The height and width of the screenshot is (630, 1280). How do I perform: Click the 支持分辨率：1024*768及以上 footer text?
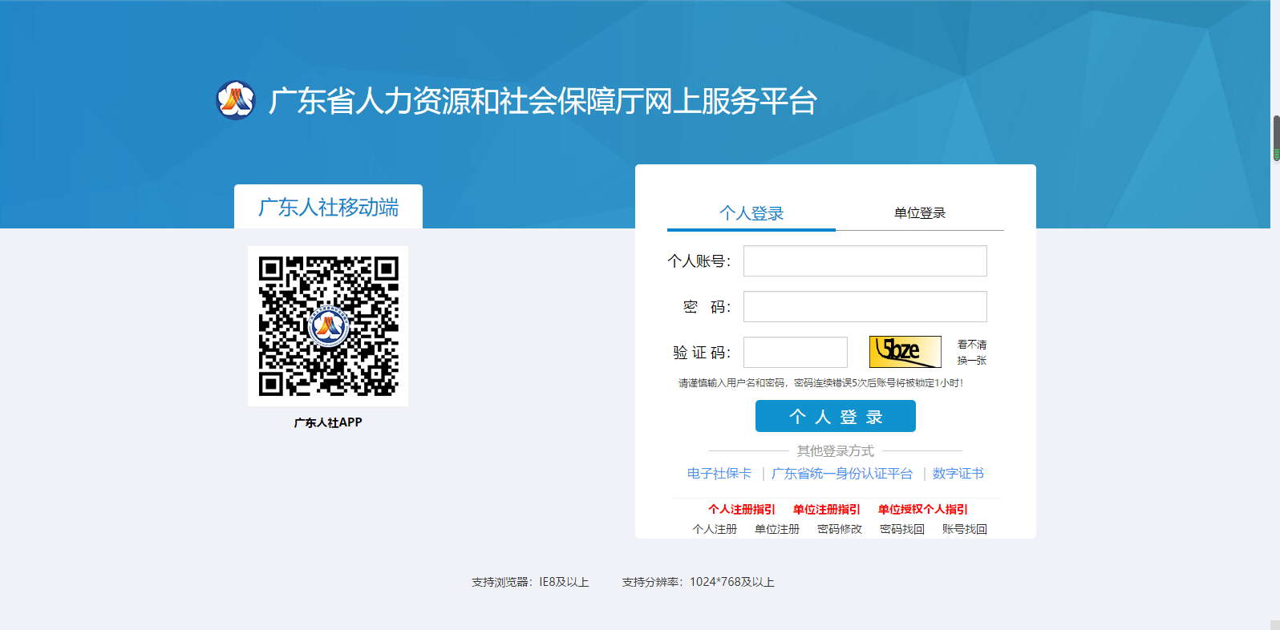pyautogui.click(x=699, y=582)
